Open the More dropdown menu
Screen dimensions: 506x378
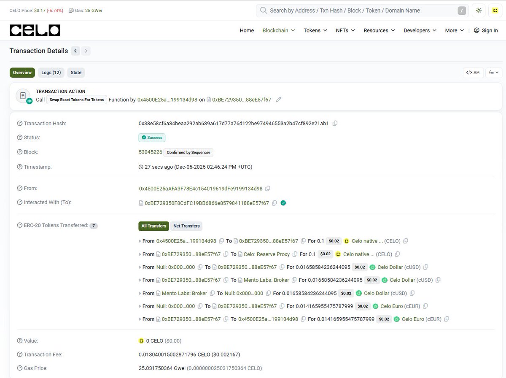(x=454, y=30)
